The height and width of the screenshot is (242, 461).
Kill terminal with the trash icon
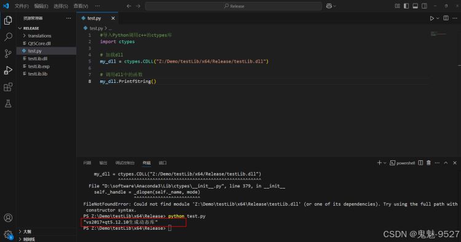(428, 163)
